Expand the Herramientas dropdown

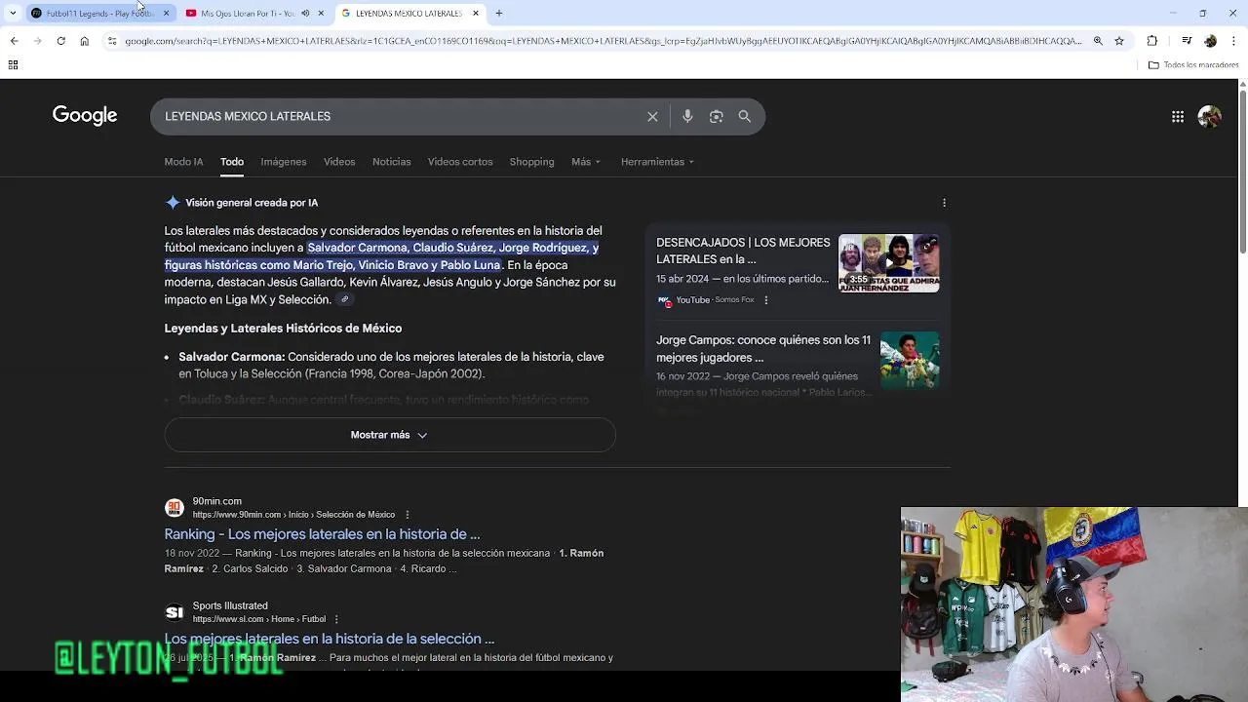(657, 162)
